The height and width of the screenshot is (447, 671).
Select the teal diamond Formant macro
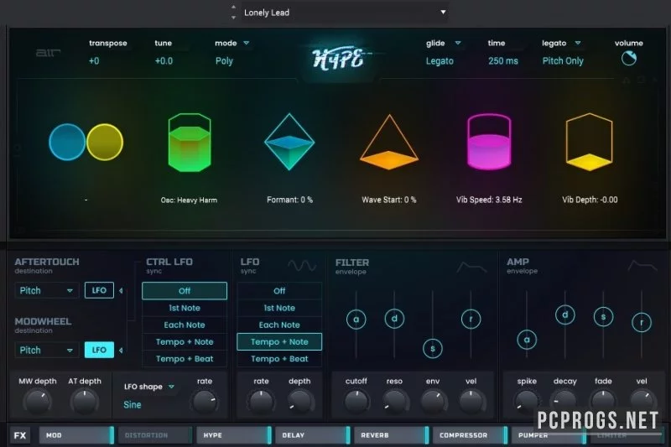[289, 142]
